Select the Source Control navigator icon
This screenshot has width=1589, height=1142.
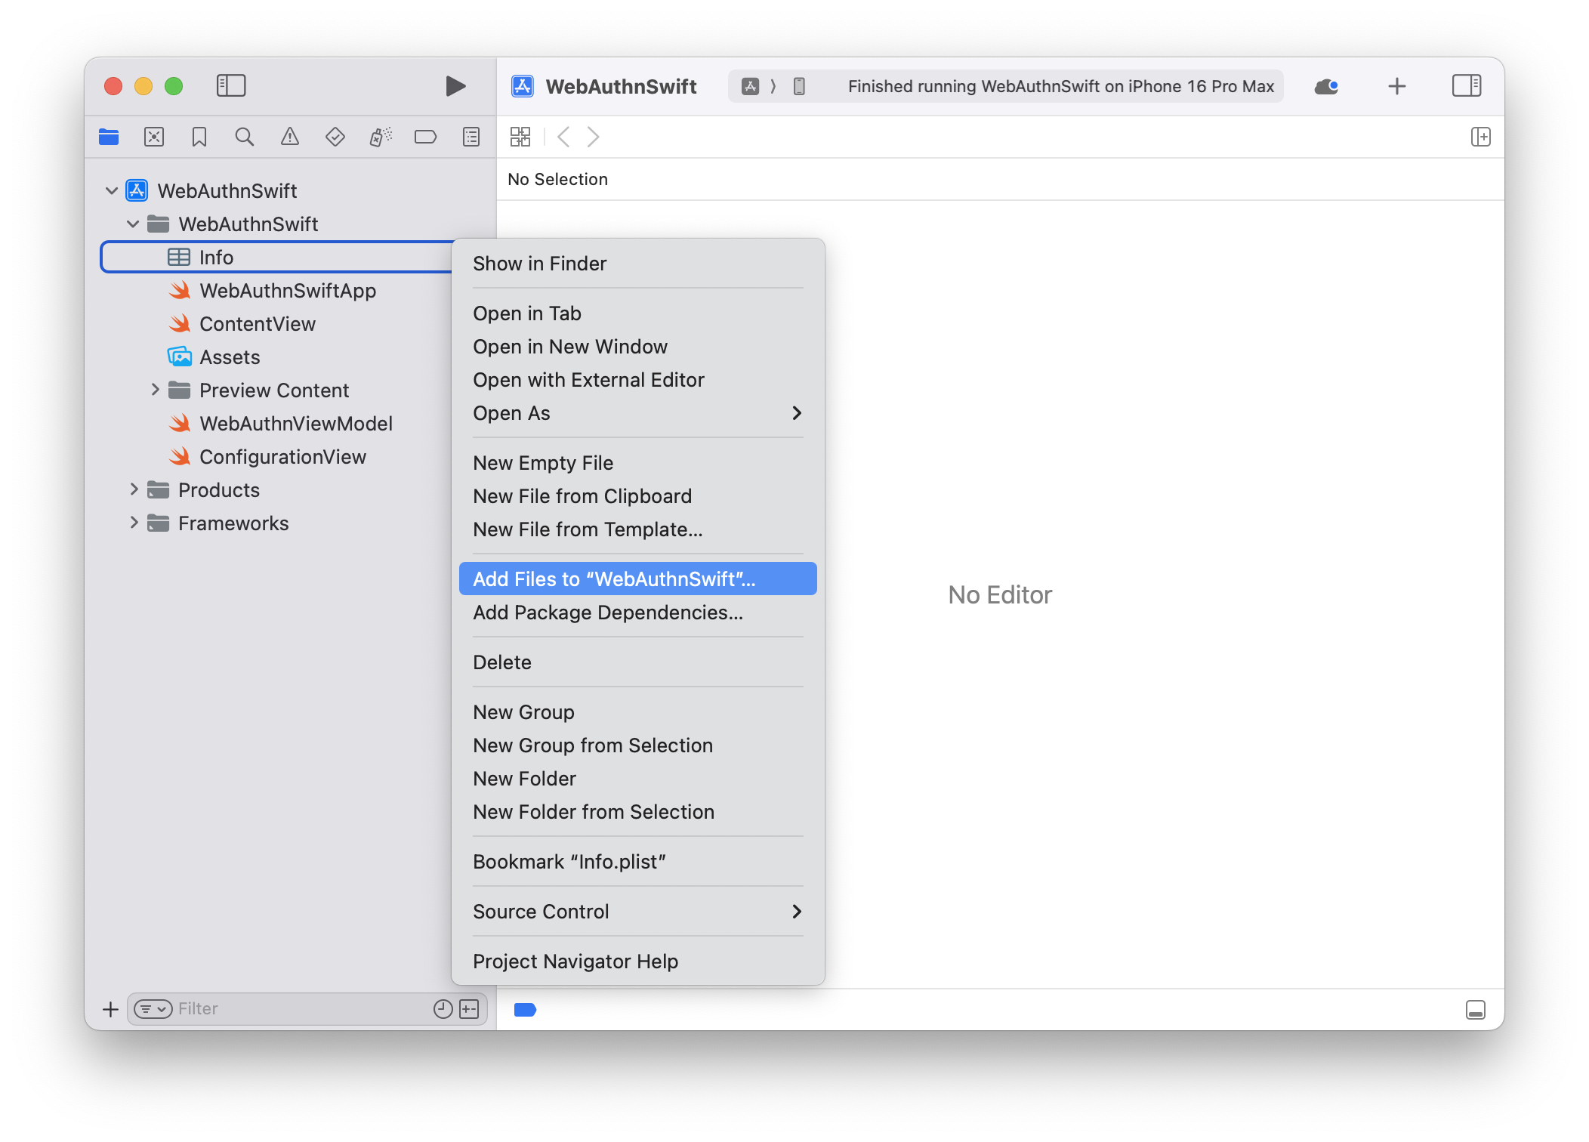click(x=153, y=137)
